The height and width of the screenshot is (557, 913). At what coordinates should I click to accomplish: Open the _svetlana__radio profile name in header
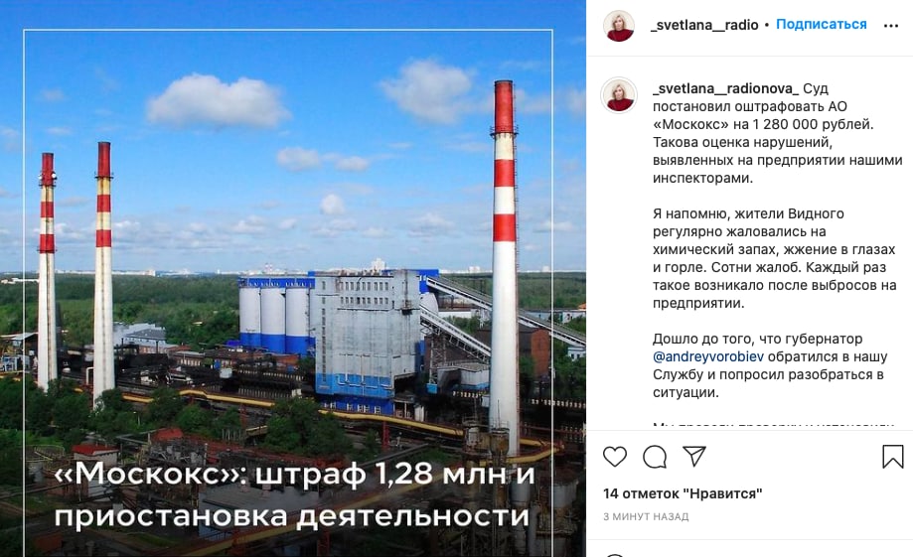pyautogui.click(x=704, y=25)
